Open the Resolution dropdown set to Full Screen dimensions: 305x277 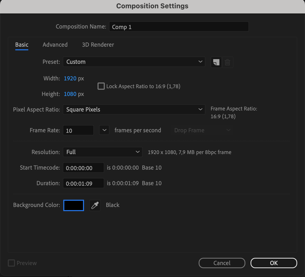[102, 152]
